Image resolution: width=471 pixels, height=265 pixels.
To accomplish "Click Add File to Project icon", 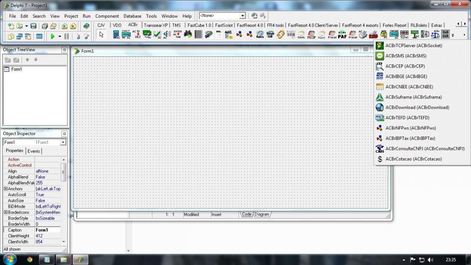I will tap(64, 26).
